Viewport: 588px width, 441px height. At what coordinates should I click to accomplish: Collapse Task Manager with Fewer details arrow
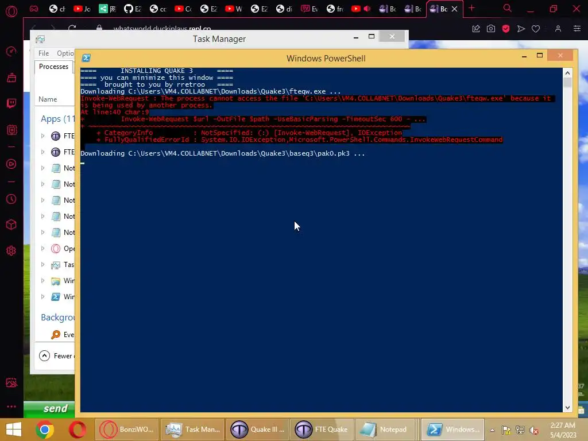(x=45, y=355)
